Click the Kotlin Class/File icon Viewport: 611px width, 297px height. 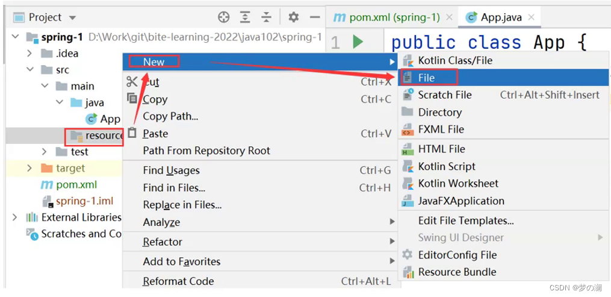(x=408, y=61)
